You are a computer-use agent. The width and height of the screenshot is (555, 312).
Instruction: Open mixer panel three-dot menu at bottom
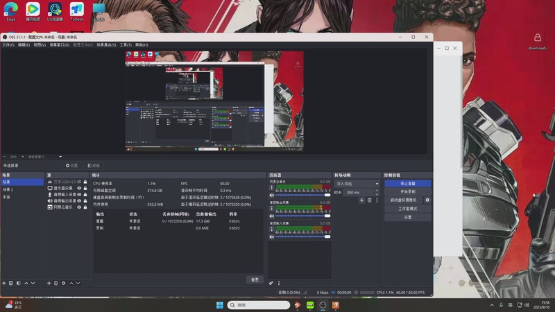pos(279,283)
